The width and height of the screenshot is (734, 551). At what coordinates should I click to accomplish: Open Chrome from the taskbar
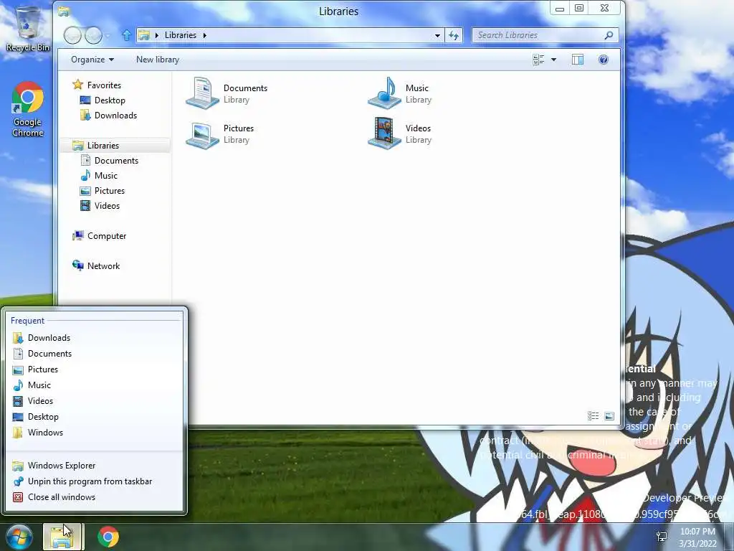point(108,537)
